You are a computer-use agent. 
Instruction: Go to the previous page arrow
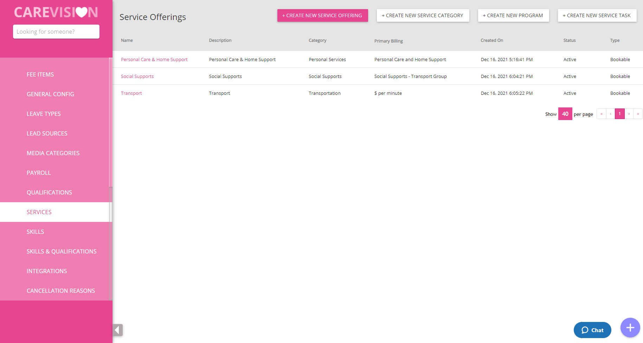(x=610, y=114)
